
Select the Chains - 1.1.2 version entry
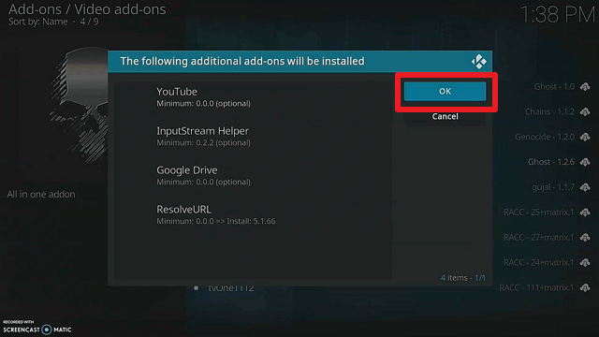click(x=549, y=112)
